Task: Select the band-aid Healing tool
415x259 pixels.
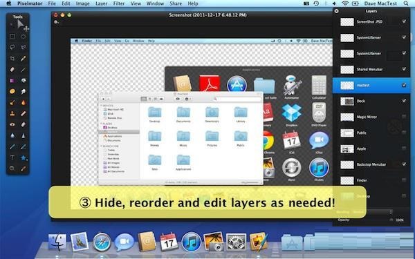Action: point(24,114)
